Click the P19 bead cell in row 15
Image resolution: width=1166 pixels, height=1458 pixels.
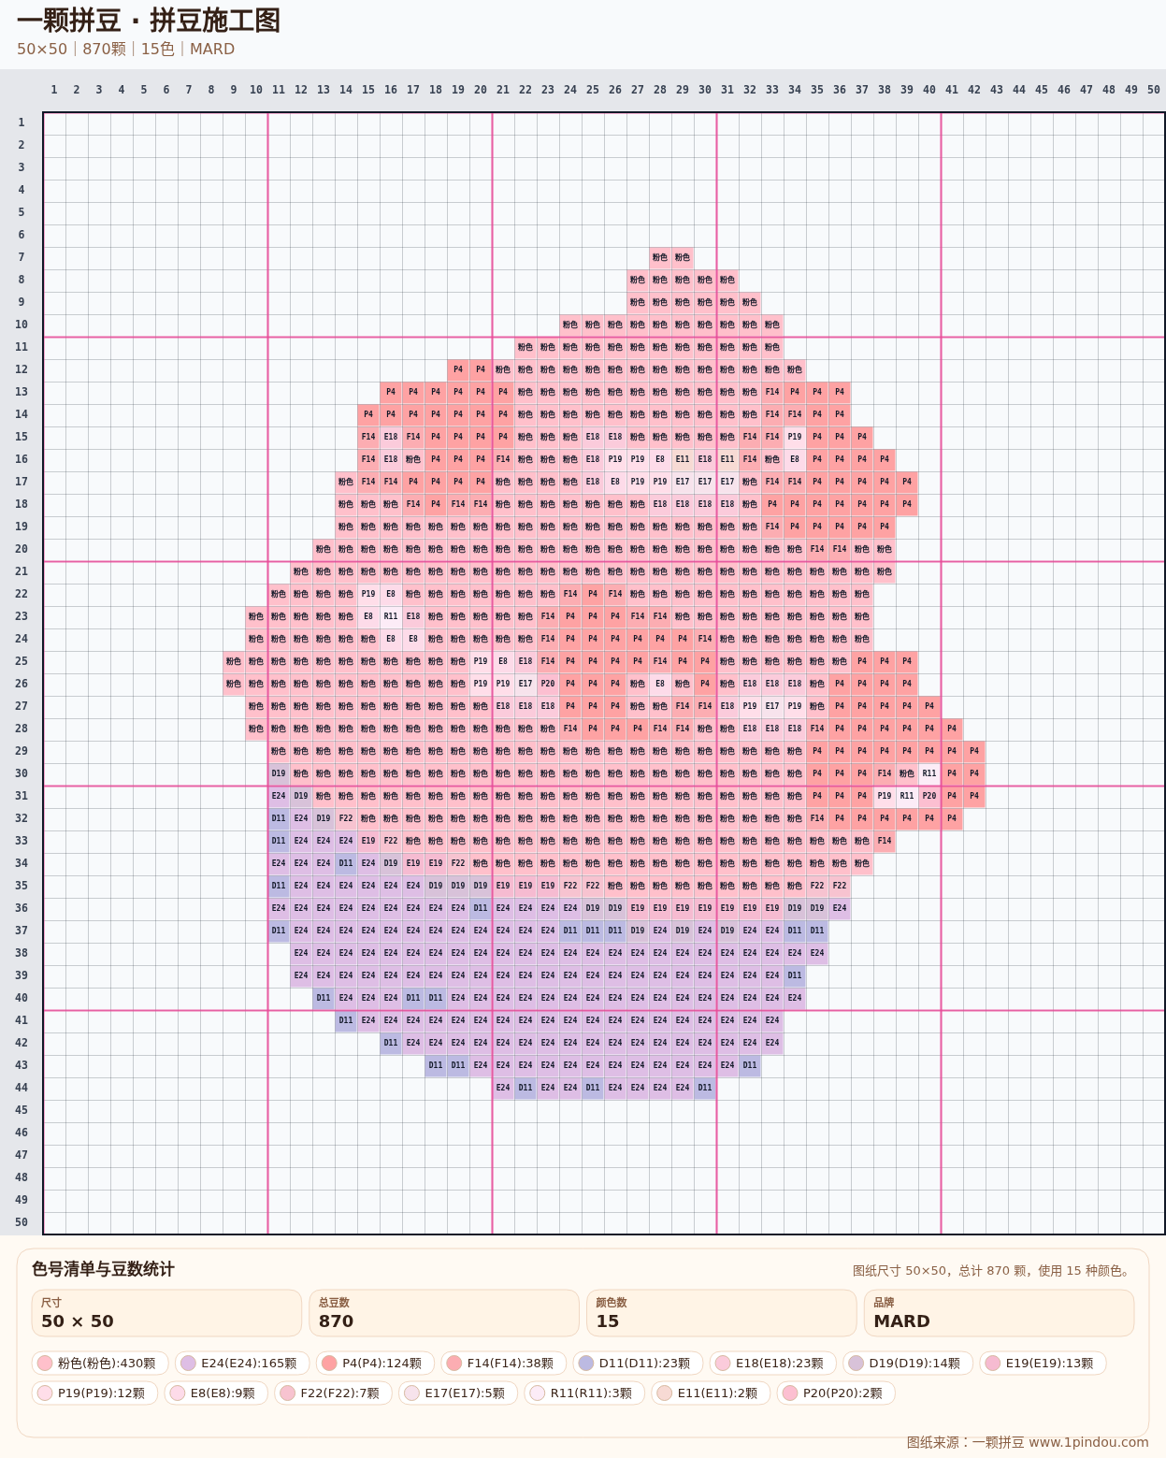(x=795, y=437)
